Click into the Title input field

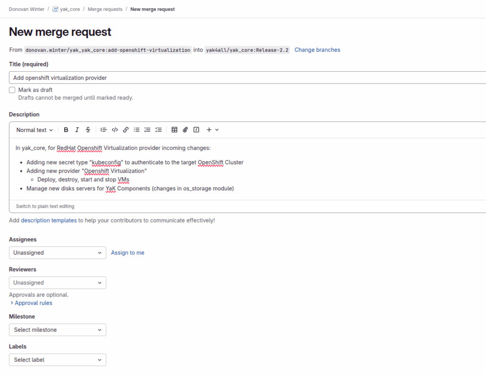tap(247, 77)
